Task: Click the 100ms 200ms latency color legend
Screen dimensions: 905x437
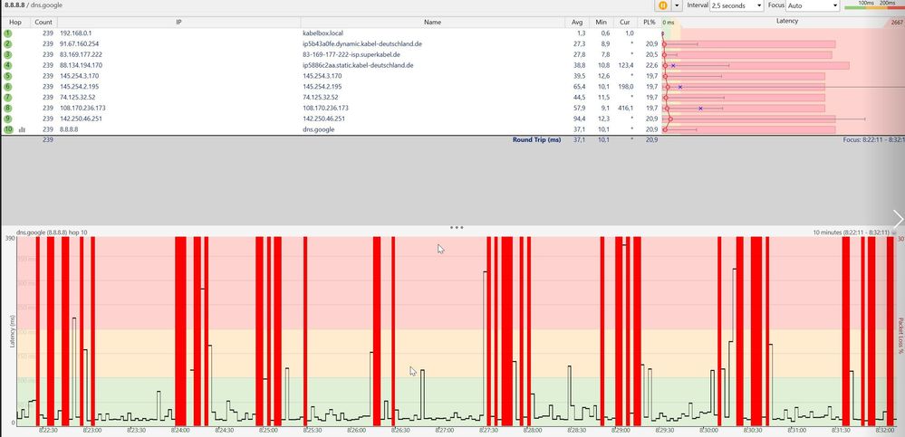Action: (x=874, y=5)
